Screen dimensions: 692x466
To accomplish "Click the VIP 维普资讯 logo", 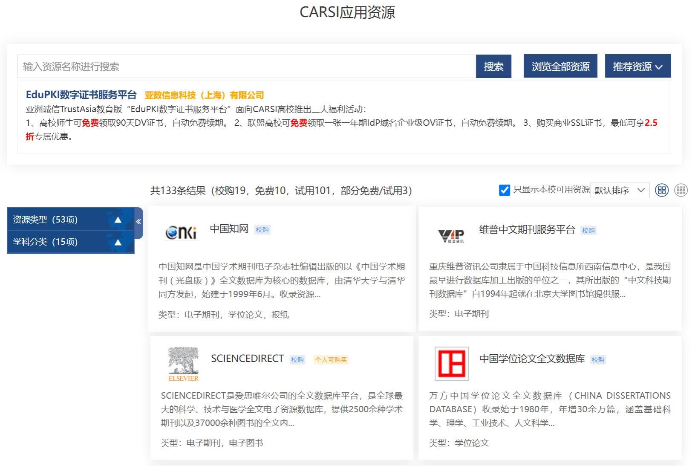I will 451,235.
